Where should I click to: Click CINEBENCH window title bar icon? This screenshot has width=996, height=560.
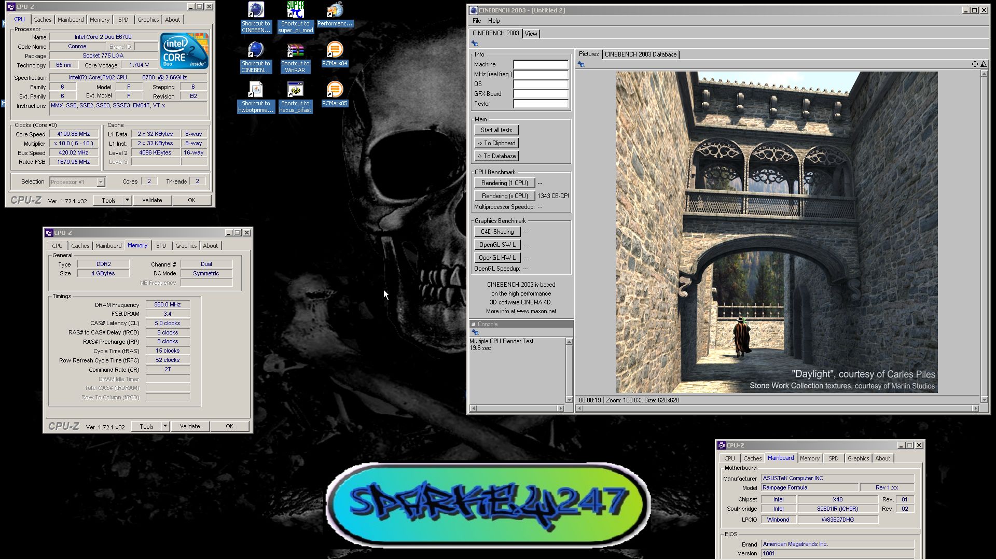[x=473, y=10]
